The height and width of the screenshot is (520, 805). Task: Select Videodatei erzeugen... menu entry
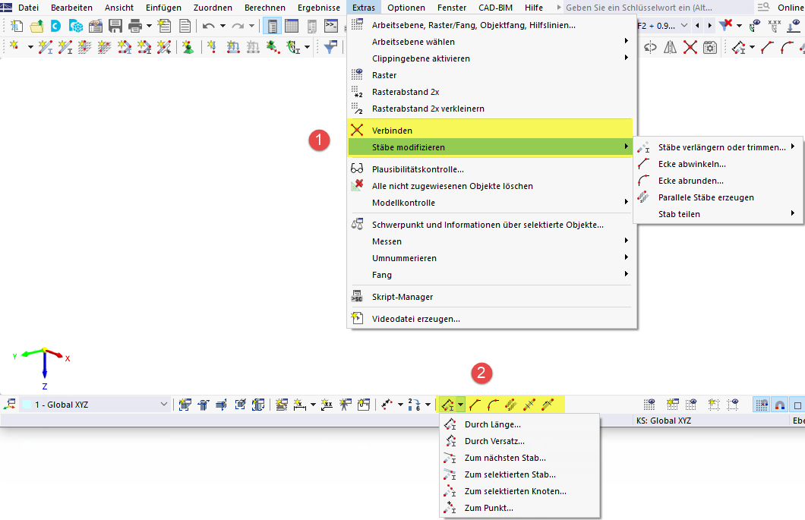[491, 319]
